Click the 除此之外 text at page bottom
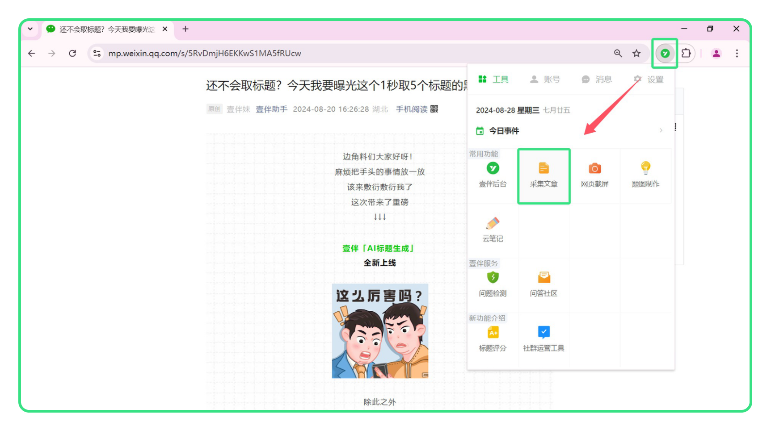771x430 pixels. [379, 402]
